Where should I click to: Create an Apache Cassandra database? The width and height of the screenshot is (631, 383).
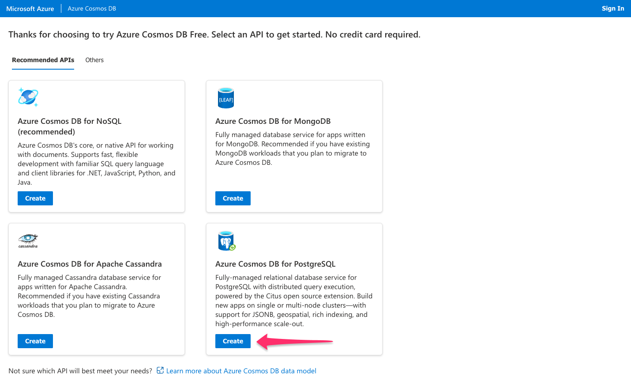click(35, 341)
